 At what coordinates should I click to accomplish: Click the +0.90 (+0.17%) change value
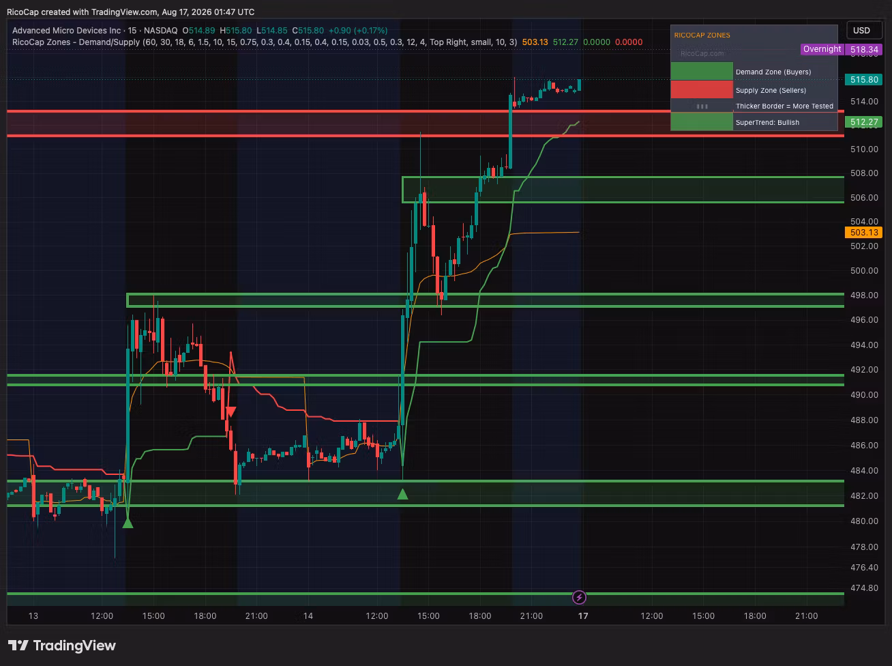click(x=358, y=31)
